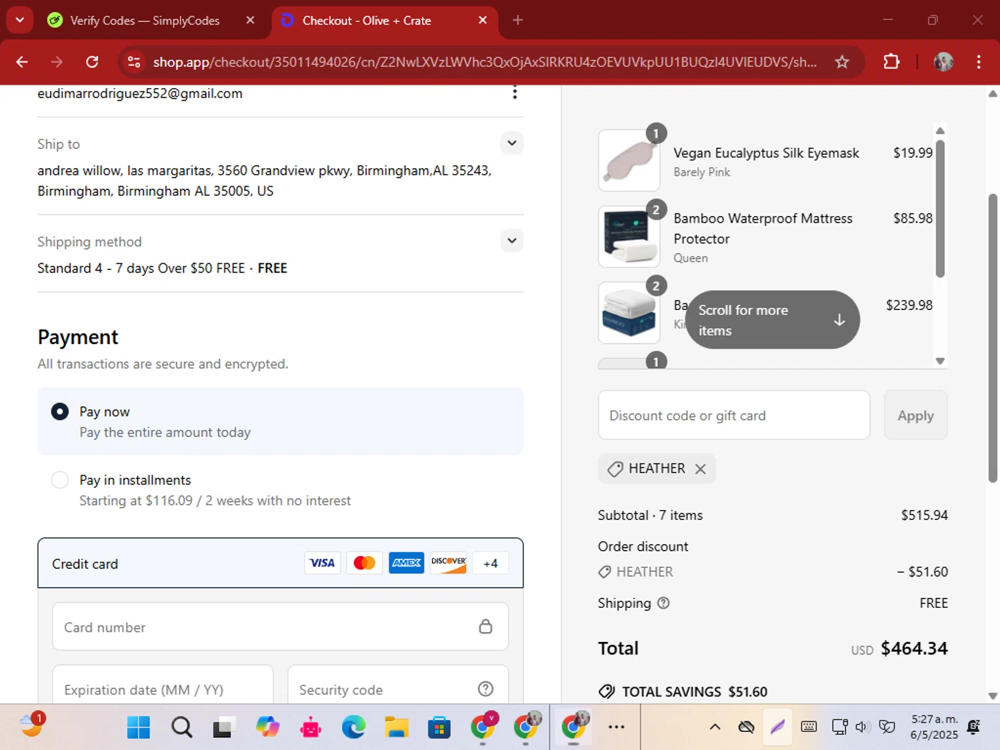The width and height of the screenshot is (1000, 750).
Task: Open the Windows Start menu
Action: click(139, 727)
